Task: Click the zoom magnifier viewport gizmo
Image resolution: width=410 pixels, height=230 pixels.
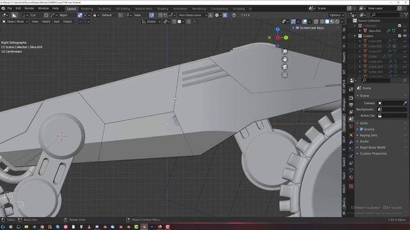Action: [x=284, y=51]
